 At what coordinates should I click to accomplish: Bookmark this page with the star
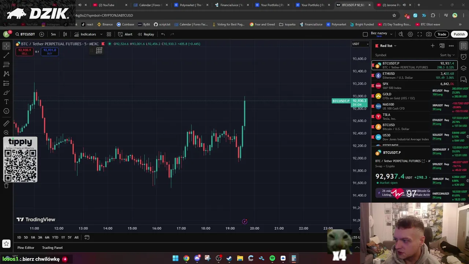point(394,15)
